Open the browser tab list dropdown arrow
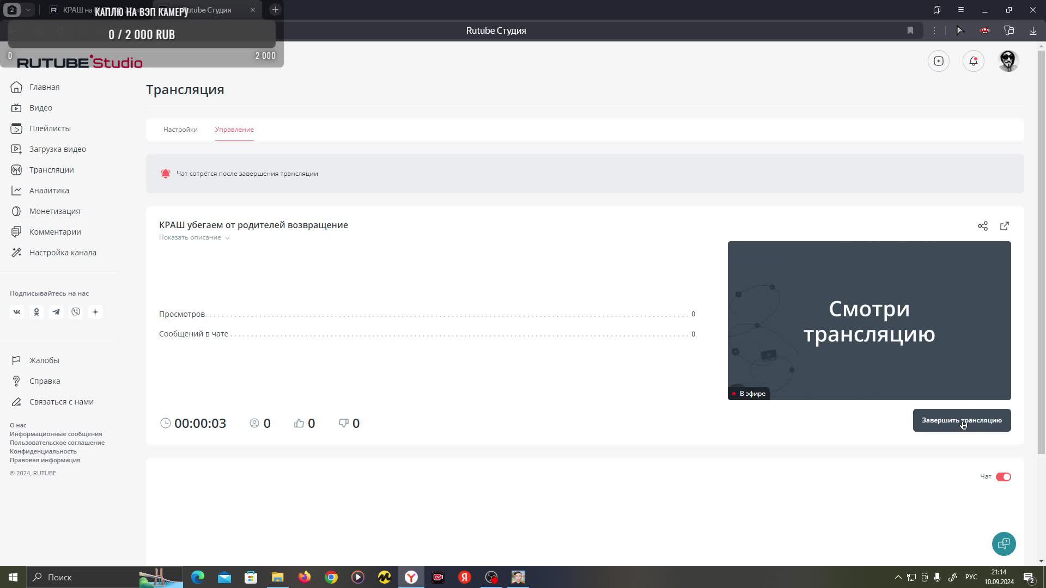The height and width of the screenshot is (588, 1046). click(x=28, y=10)
